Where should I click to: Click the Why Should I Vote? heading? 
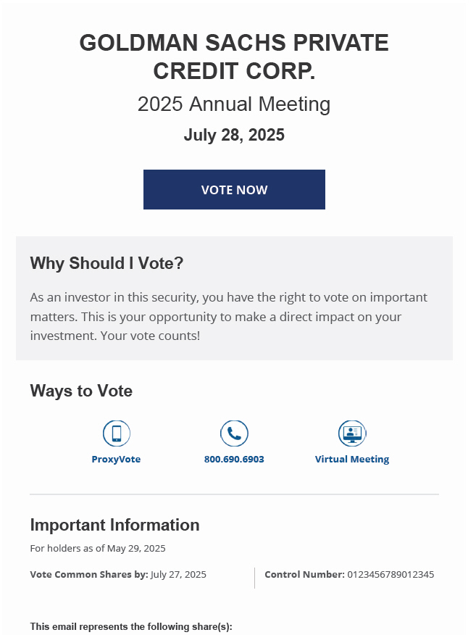107,264
